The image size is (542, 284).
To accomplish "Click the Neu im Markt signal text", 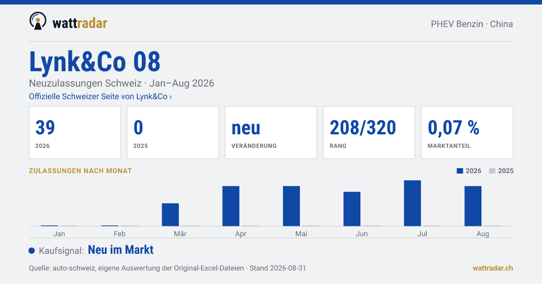I will 121,250.
